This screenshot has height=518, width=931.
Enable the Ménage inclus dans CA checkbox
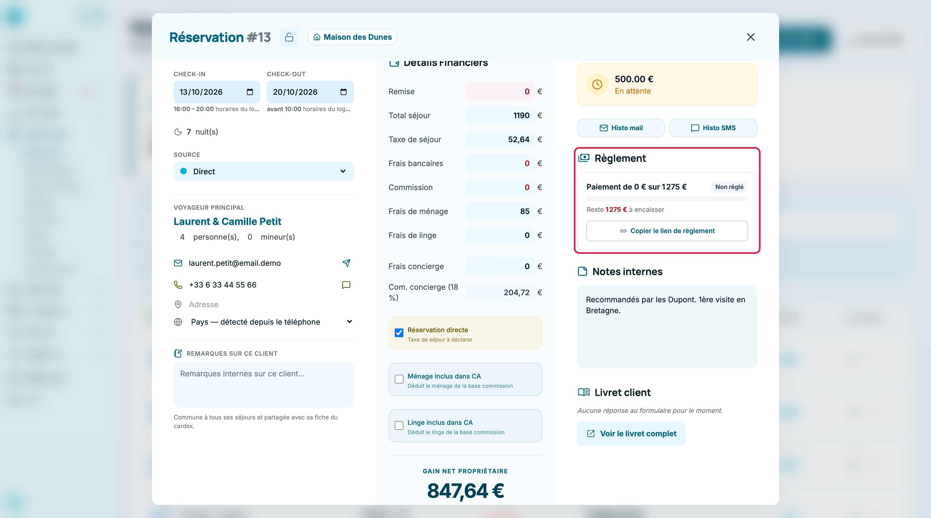tap(399, 379)
